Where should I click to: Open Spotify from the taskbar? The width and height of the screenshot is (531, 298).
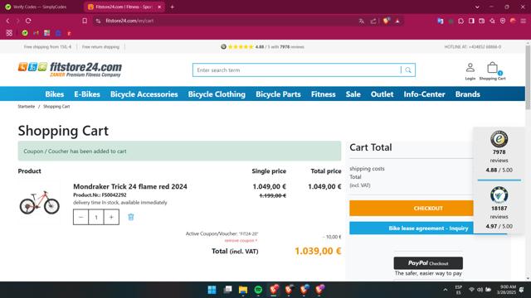[x=258, y=290]
